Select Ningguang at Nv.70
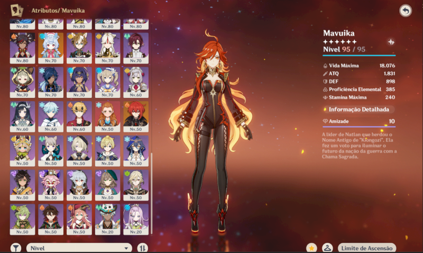This screenshot has width=423, height=253. point(107,48)
